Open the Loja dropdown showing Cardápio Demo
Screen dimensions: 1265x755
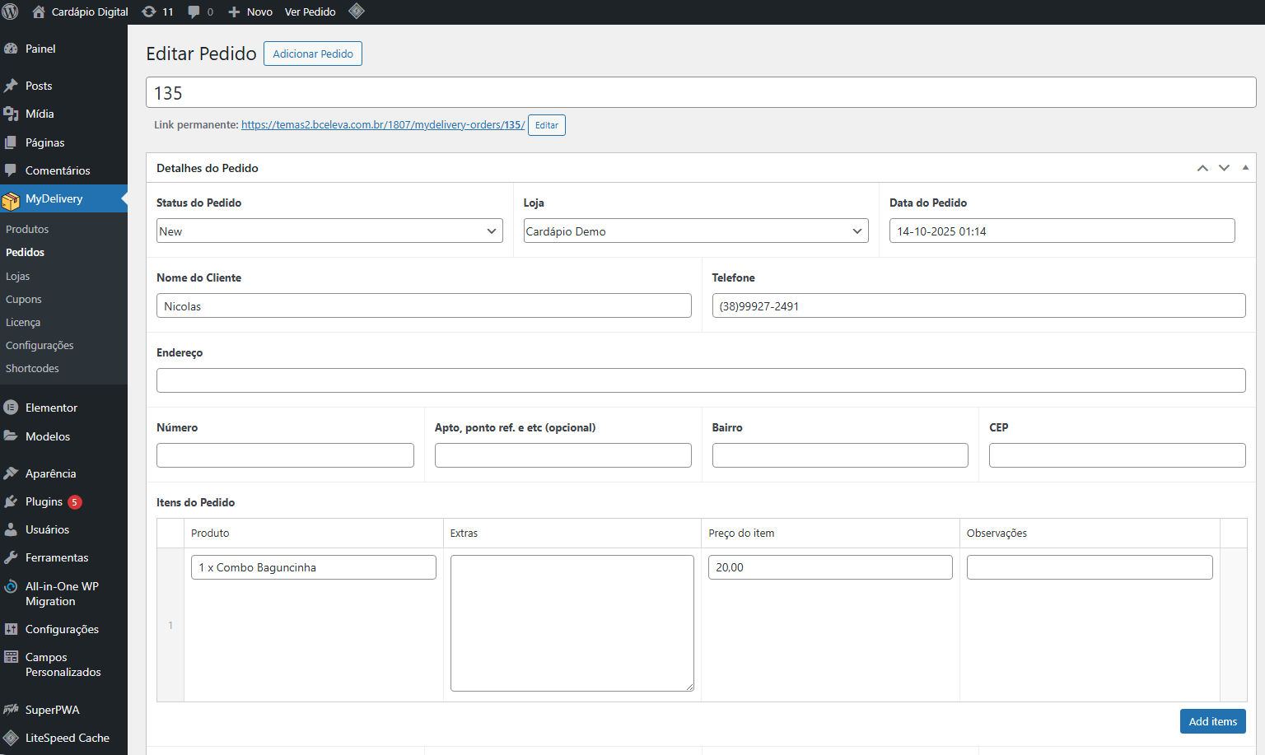coord(695,231)
